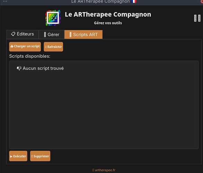Screen dimensions: 203x173
Task: Click the window title bar text
Action: 100,1
